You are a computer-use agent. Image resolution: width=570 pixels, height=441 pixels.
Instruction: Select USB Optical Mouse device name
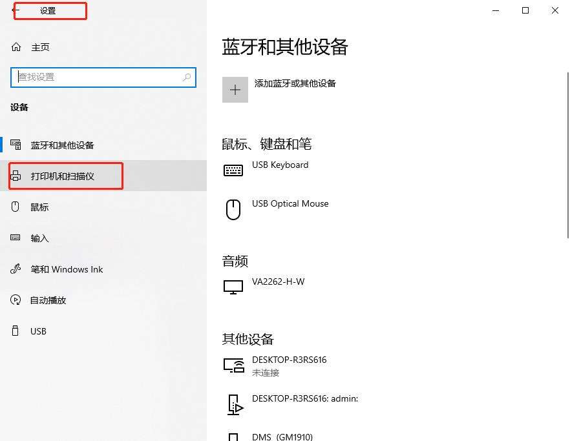290,203
